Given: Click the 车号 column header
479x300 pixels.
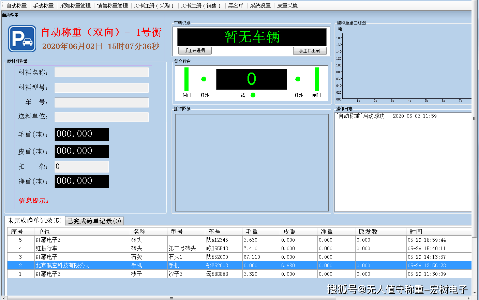Looking at the screenshot, I should pyautogui.click(x=224, y=232).
